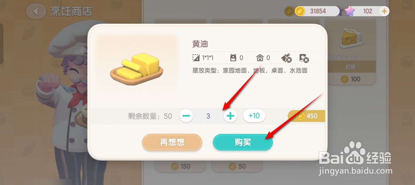Screen dimensions: 415x185
Task: Increase butter quantity with plus button
Action: [x=230, y=116]
